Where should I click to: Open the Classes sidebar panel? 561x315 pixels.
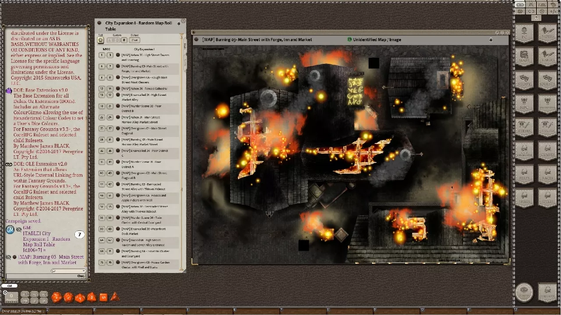pyautogui.click(x=547, y=151)
